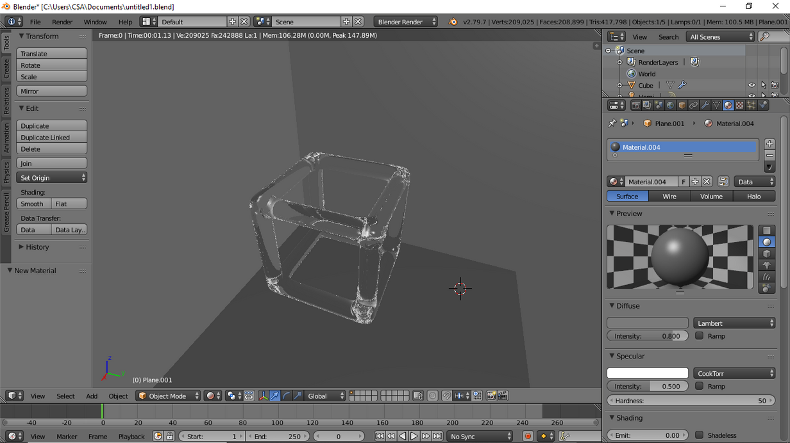Click the Translate button
The image size is (790, 443).
[x=52, y=54]
